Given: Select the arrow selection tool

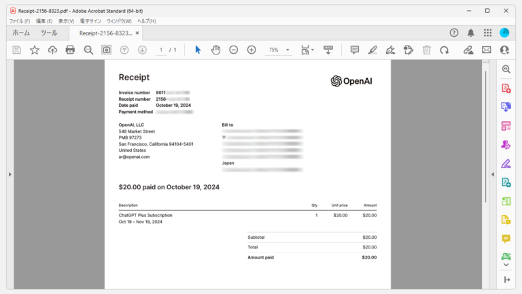Looking at the screenshot, I should pos(198,50).
